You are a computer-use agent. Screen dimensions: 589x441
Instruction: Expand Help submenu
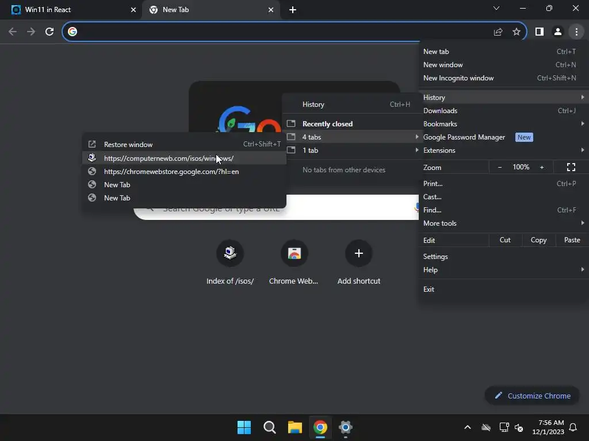pos(503,270)
